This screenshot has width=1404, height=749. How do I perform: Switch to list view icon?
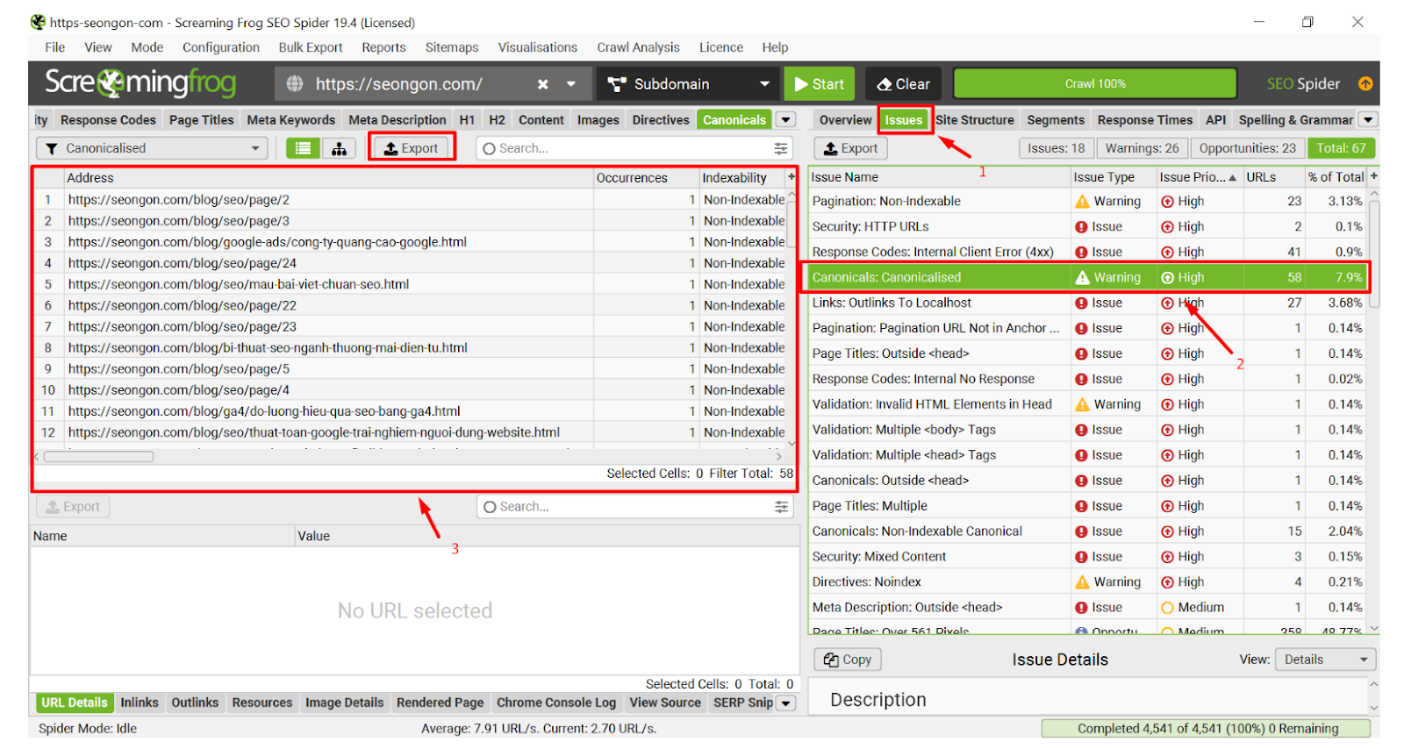tap(303, 148)
